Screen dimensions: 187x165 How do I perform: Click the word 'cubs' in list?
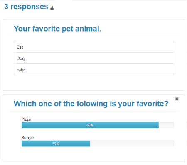[21, 70]
